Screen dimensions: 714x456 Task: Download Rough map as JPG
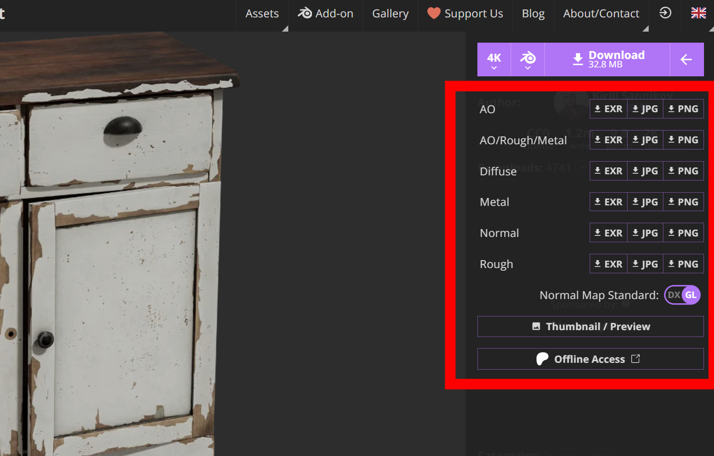(645, 264)
